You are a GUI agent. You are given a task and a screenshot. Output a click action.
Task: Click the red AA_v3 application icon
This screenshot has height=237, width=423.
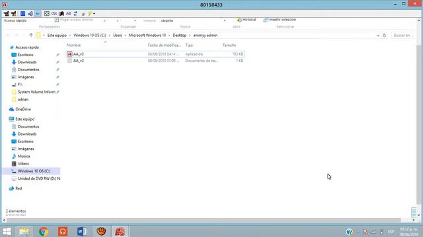click(69, 54)
